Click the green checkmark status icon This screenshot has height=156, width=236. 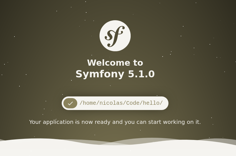[x=70, y=103]
